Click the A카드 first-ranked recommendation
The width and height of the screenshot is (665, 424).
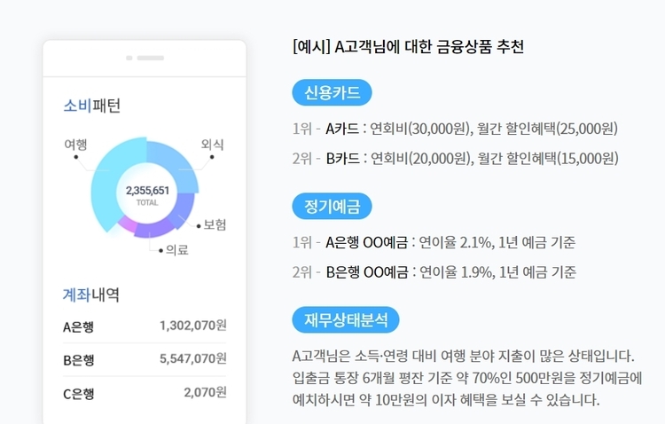[343, 130]
